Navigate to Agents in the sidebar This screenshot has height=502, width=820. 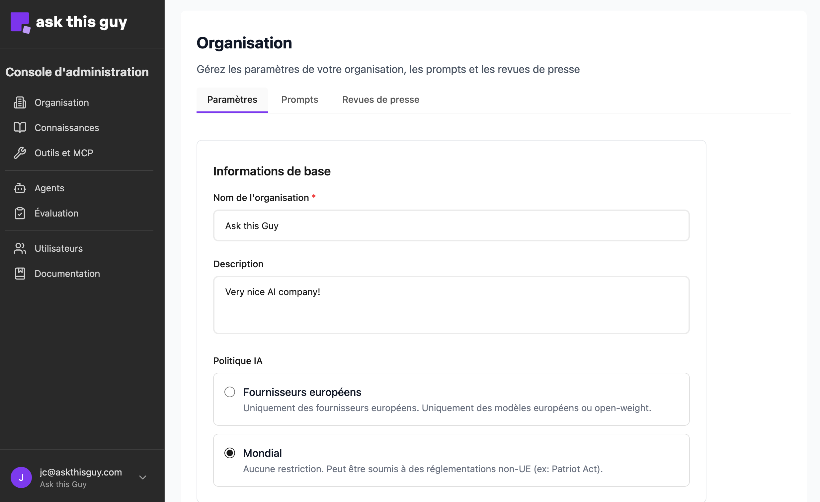tap(49, 188)
